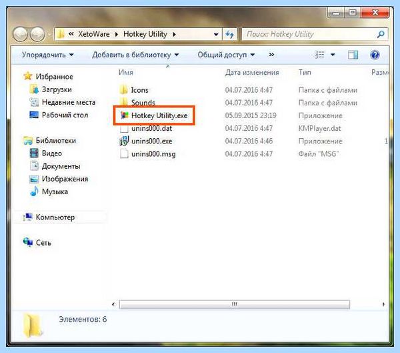Viewport: 400px width, 353px height.
Task: Click the 05.09.2015 23:19 date cell
Action: (251, 115)
